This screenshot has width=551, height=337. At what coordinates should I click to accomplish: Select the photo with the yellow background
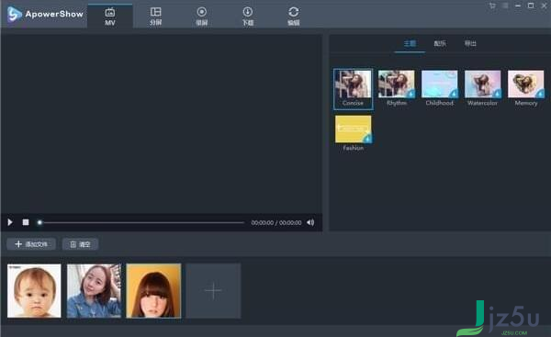153,291
